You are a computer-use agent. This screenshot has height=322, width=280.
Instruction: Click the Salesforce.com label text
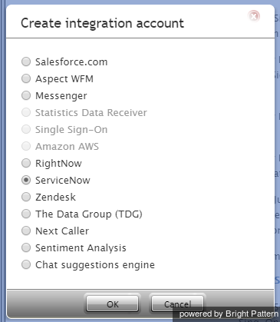click(71, 62)
